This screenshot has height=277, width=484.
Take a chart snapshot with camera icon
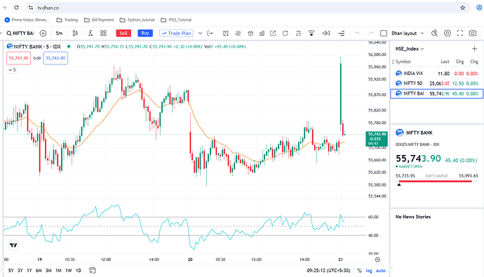pos(473,34)
